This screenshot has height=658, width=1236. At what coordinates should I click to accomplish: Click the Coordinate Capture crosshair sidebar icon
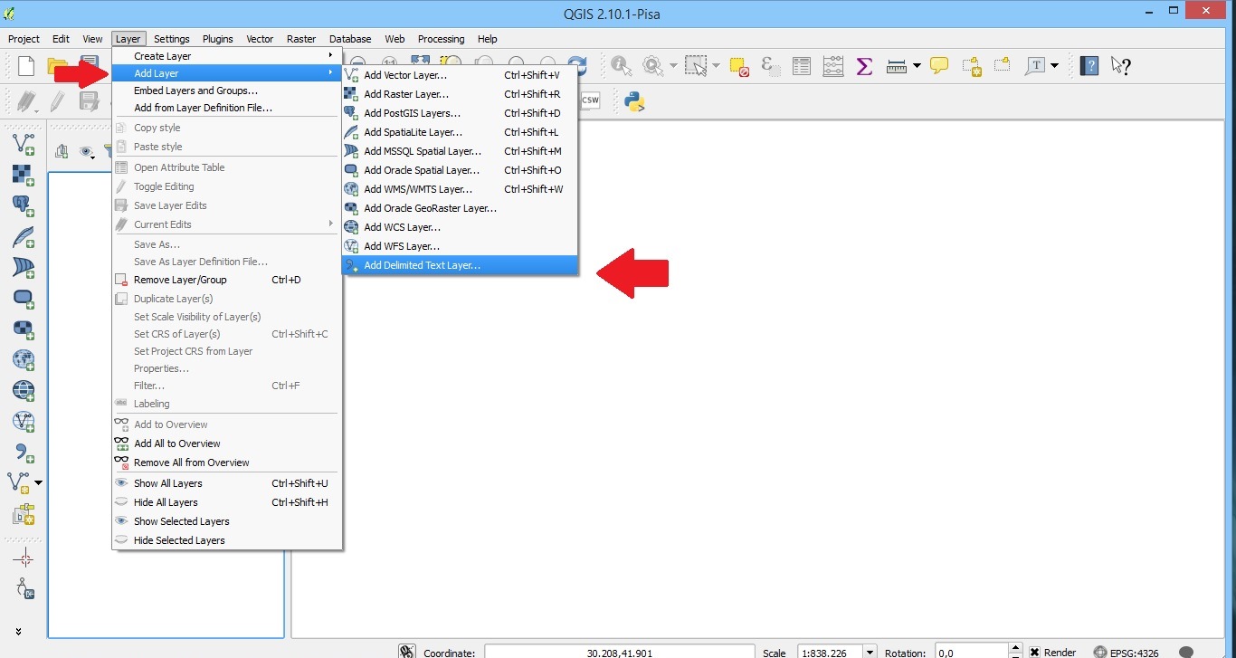(x=24, y=558)
